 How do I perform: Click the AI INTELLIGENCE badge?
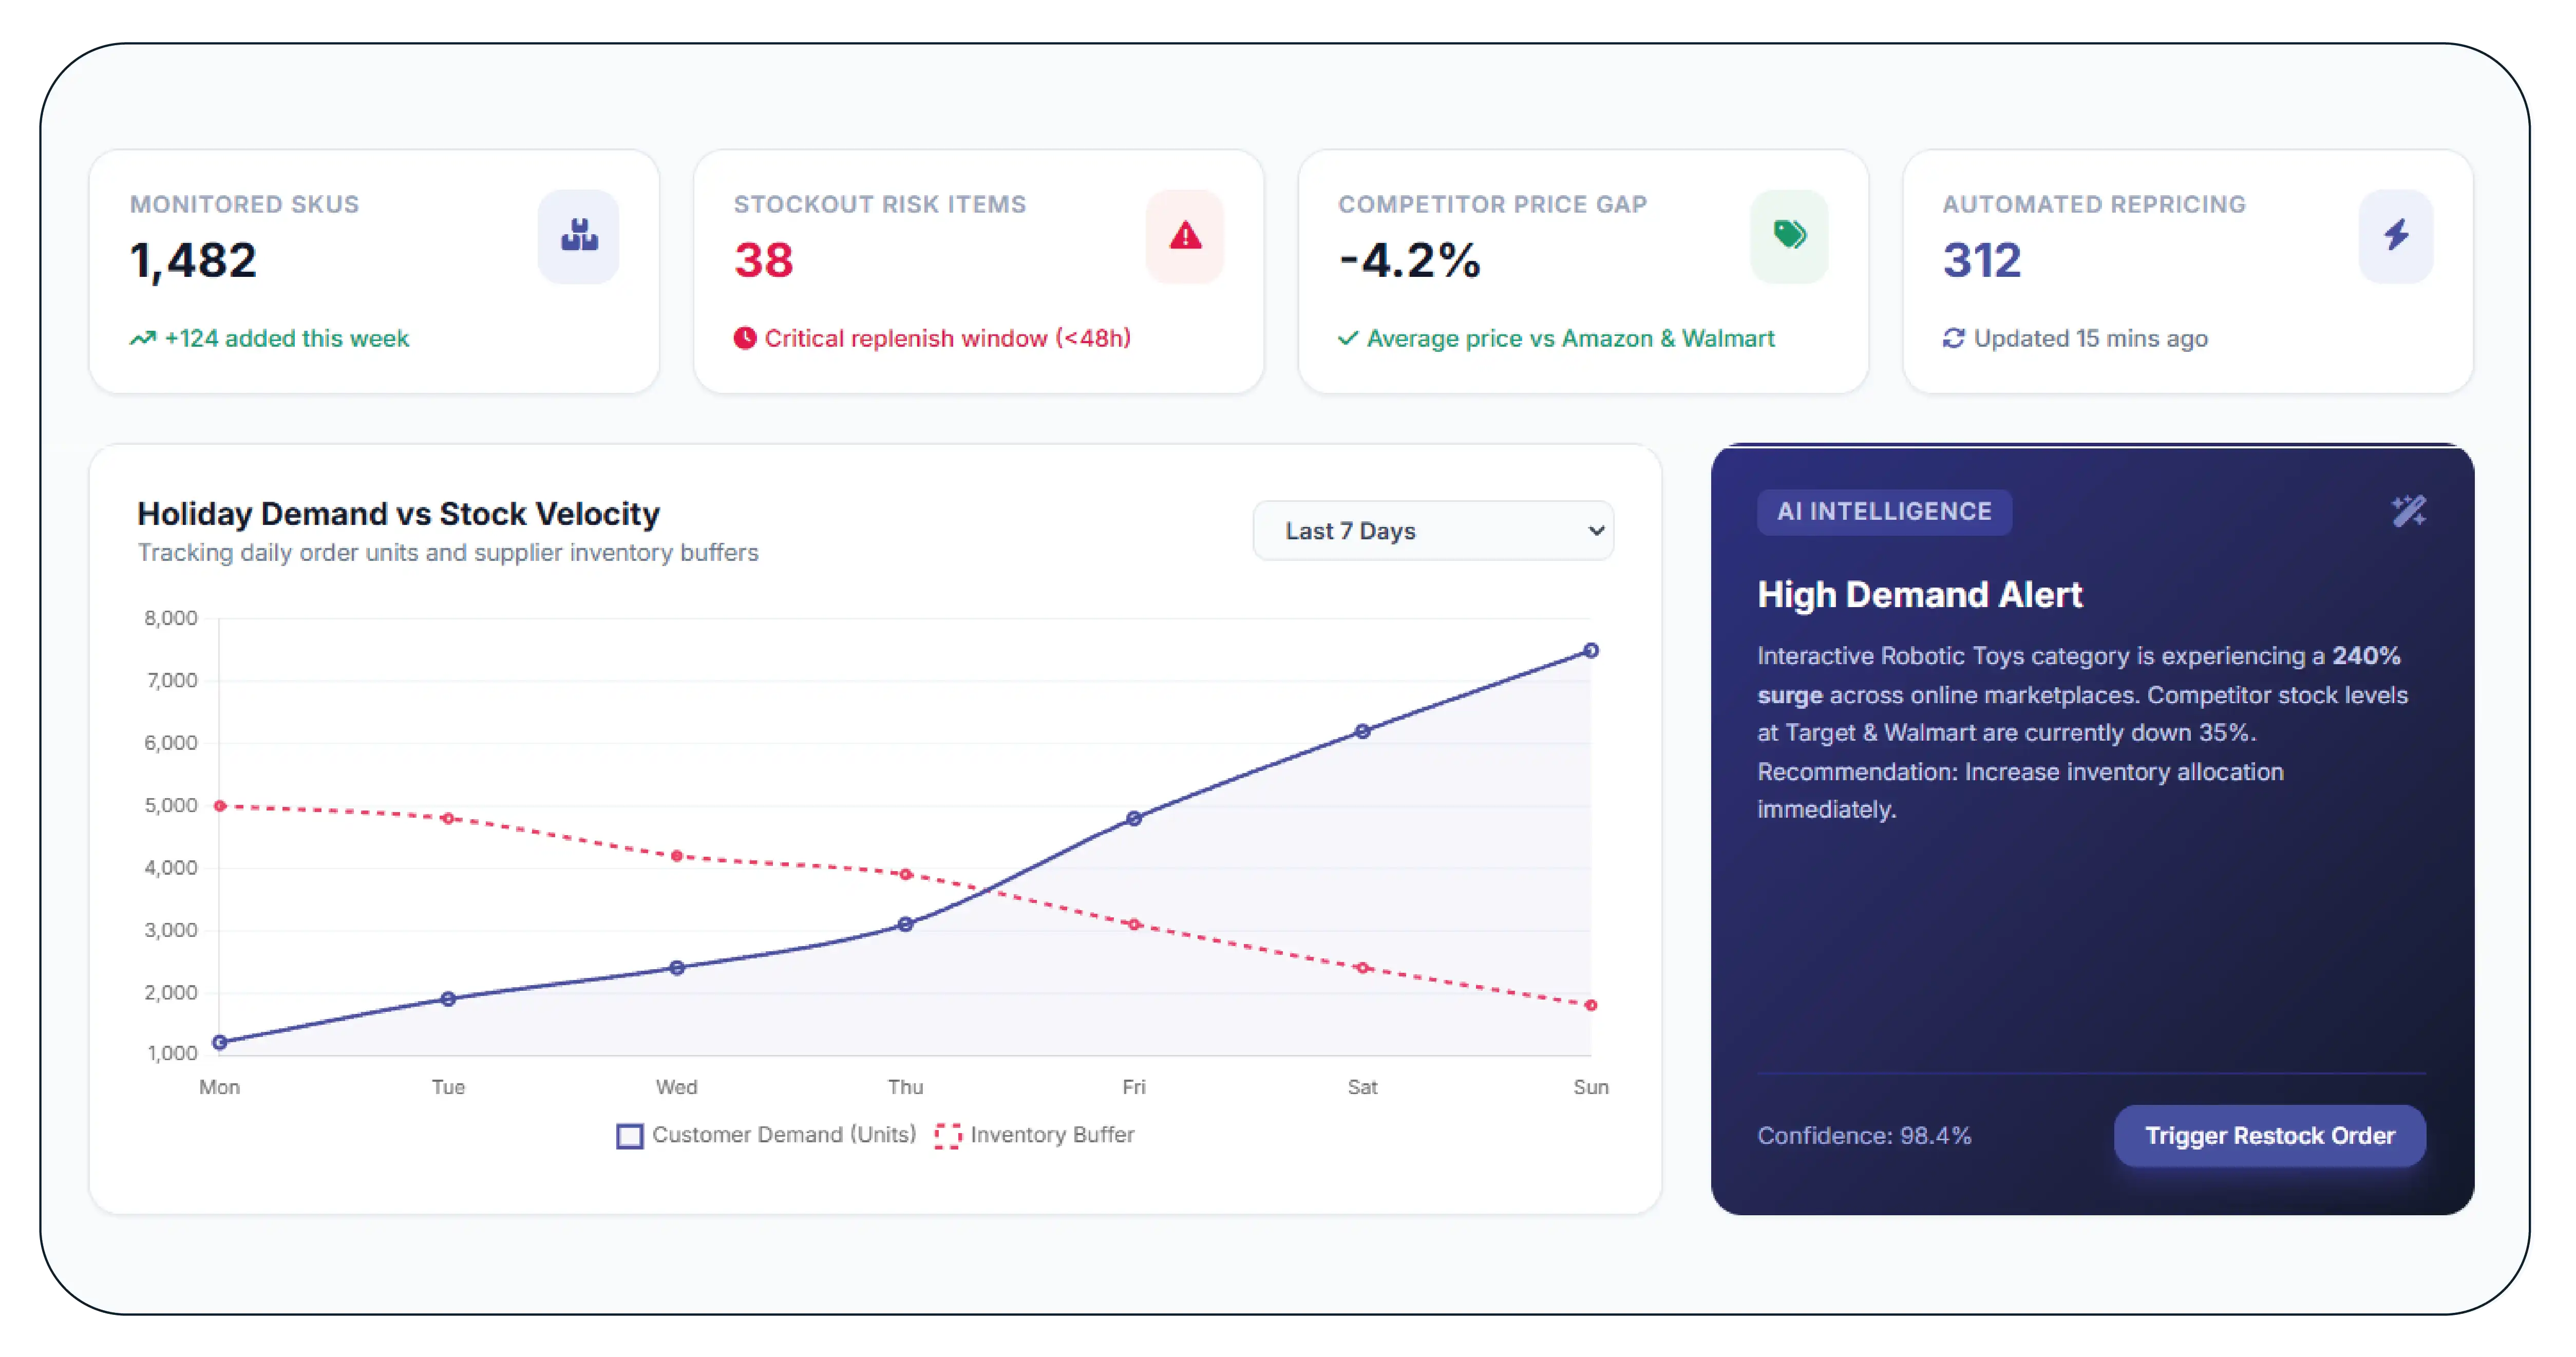[1884, 512]
